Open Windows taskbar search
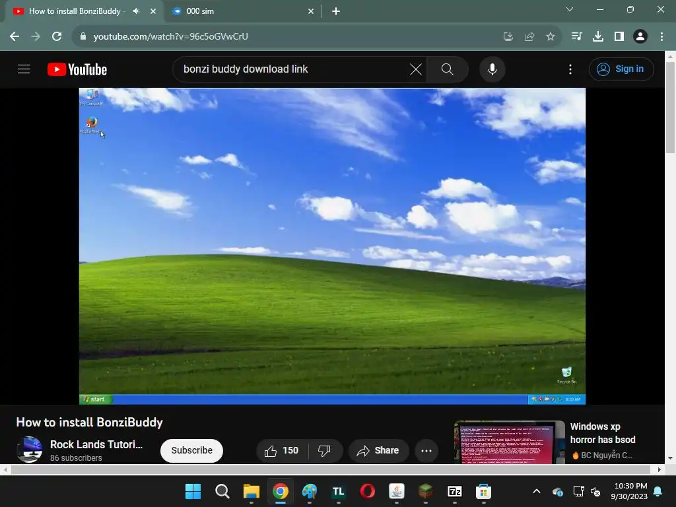This screenshot has height=507, width=676. [222, 491]
